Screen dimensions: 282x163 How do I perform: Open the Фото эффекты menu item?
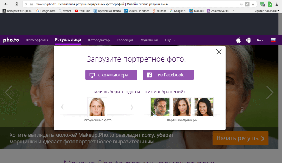coord(37,40)
